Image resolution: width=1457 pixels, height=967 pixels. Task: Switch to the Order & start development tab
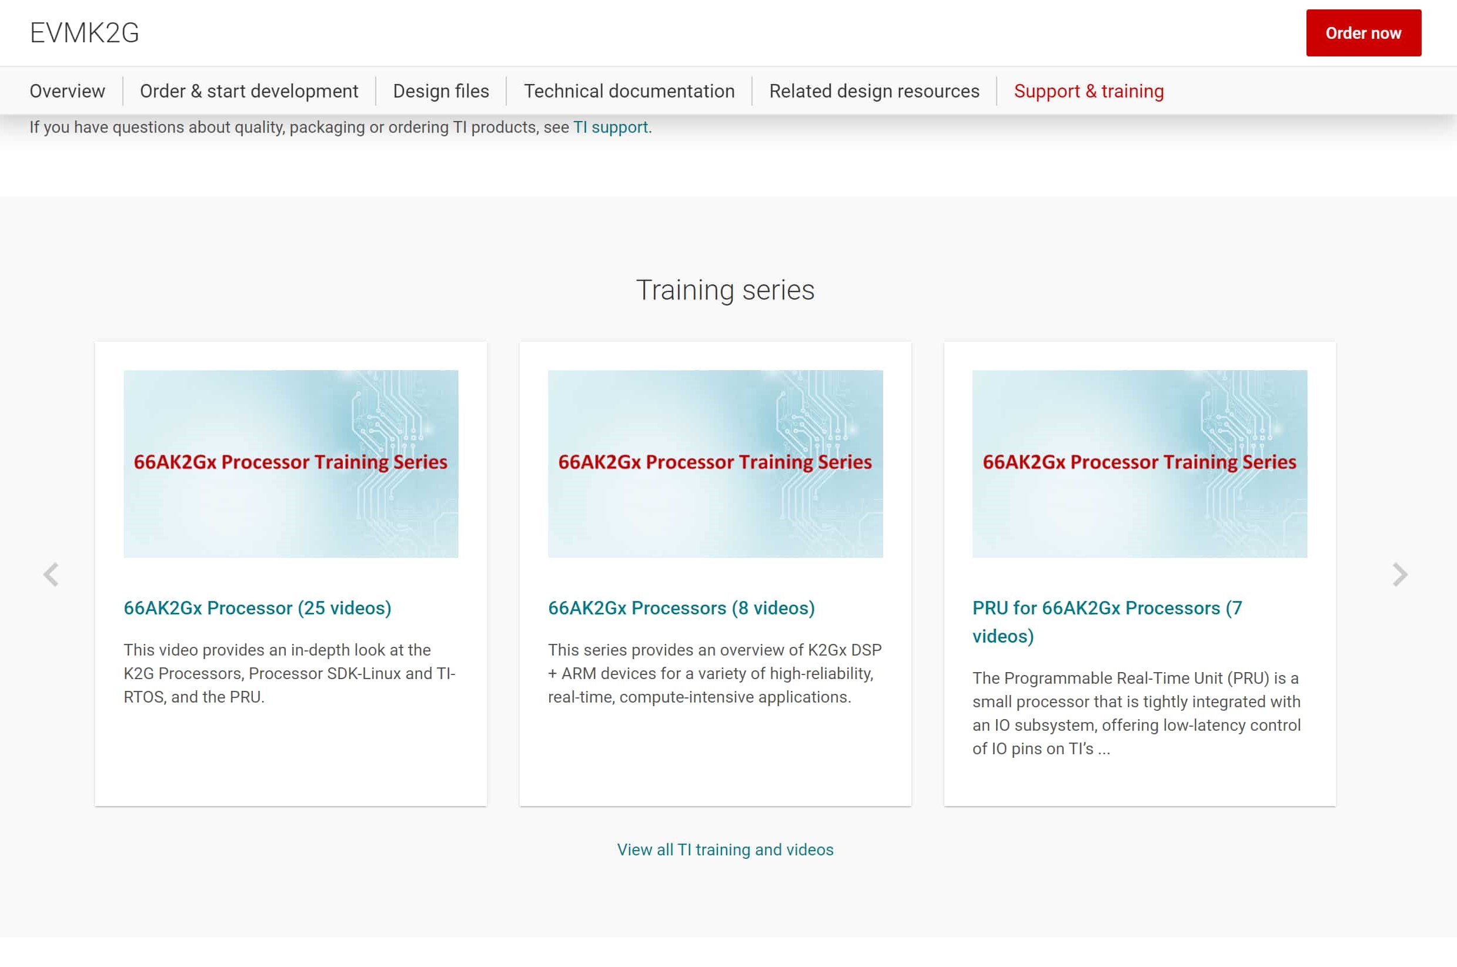[249, 90]
